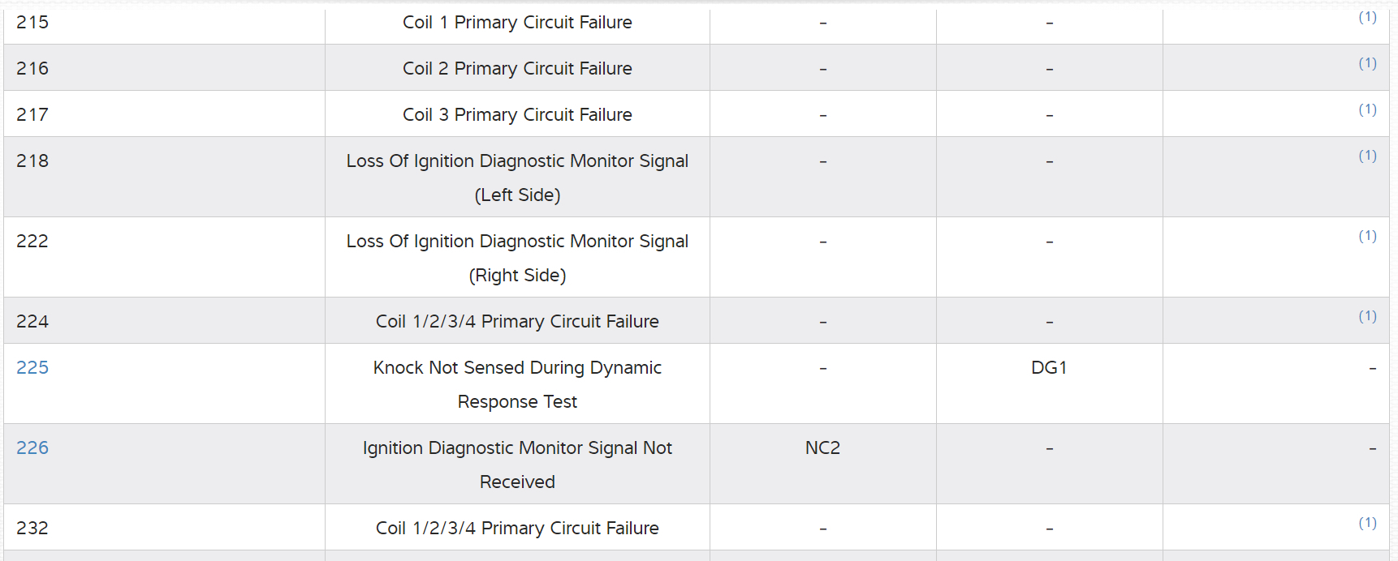
Task: Open footnote (1) for code 222
Action: 1367,236
